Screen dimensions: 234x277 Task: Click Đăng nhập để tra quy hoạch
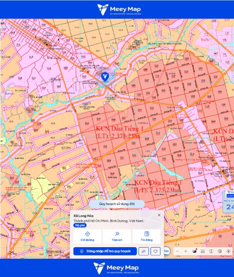pyautogui.click(x=105, y=251)
